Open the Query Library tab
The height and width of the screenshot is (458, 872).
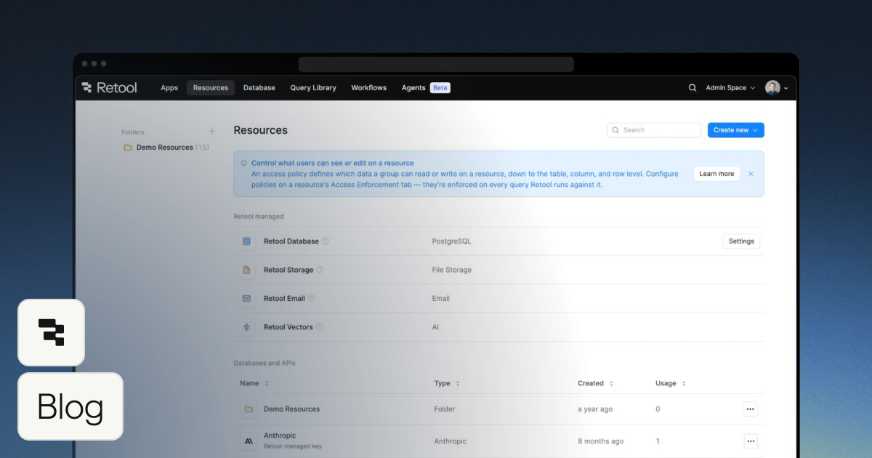pos(313,88)
